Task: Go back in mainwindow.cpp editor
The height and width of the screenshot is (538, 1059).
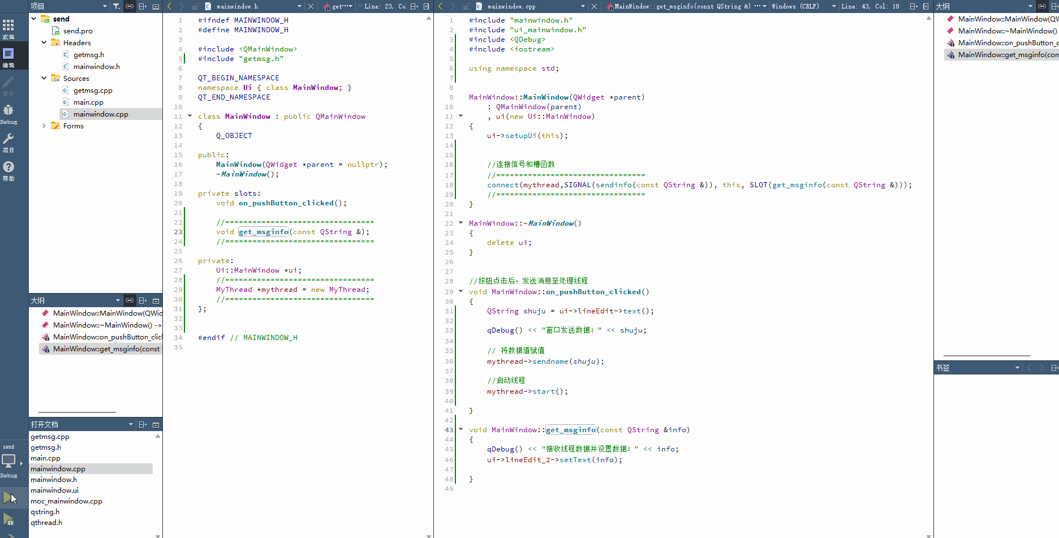Action: [440, 6]
